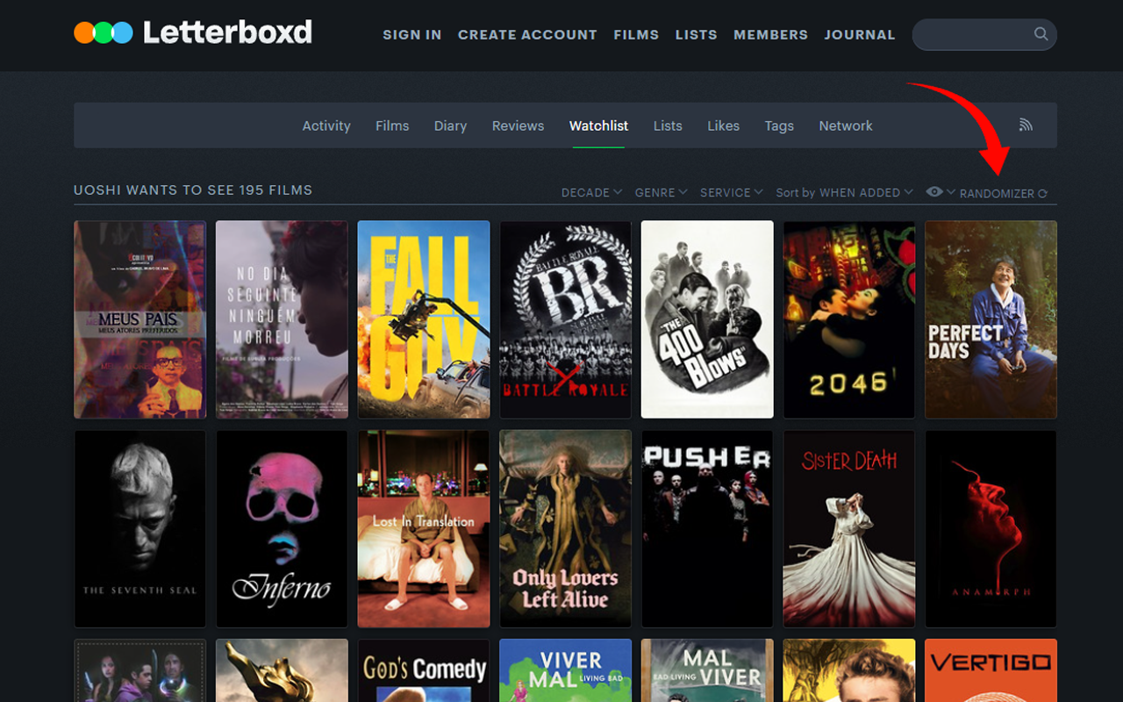The image size is (1123, 702).
Task: Click the search magnifier icon
Action: (1041, 34)
